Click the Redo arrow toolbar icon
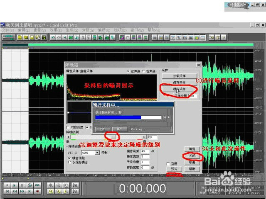The height and width of the screenshot is (199, 266). (59, 37)
